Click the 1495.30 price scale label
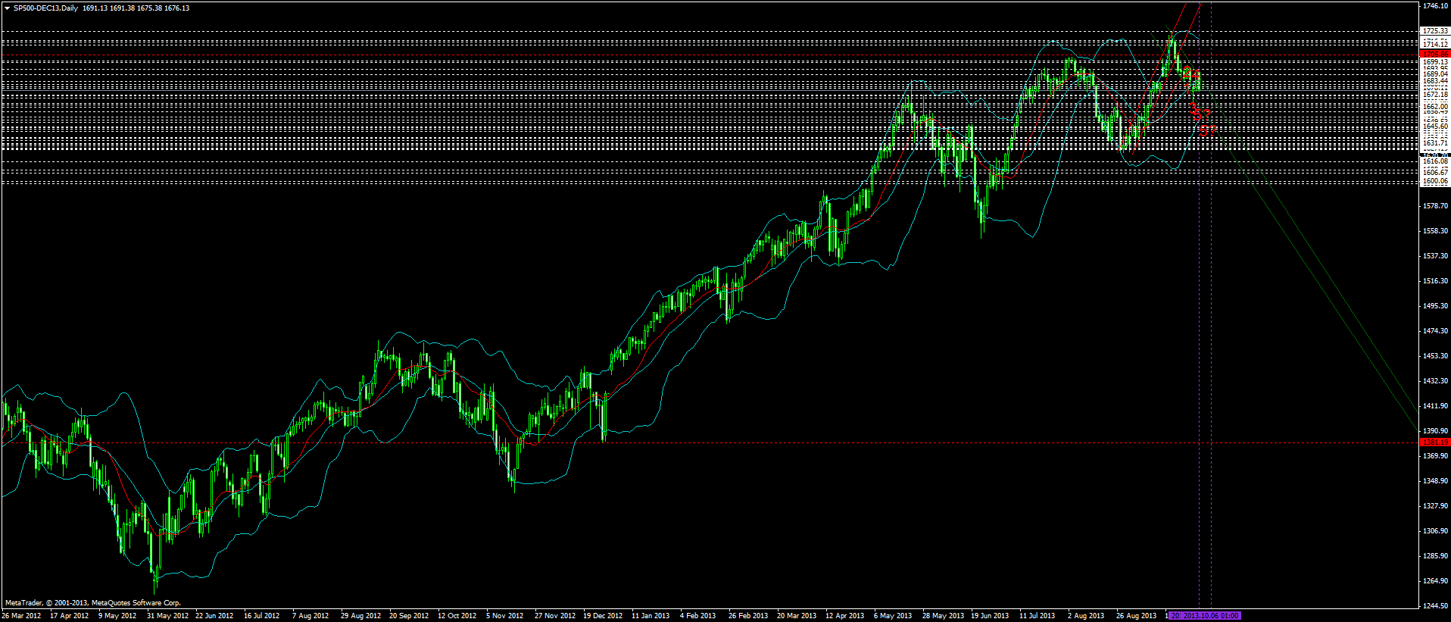The height and width of the screenshot is (622, 1451). pyautogui.click(x=1435, y=306)
